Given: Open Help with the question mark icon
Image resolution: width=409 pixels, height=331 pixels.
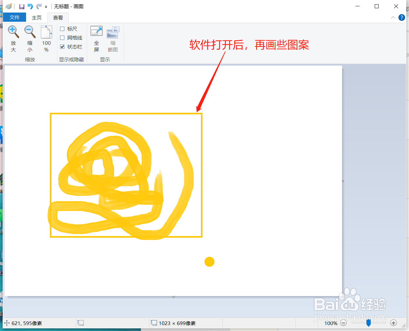Looking at the screenshot, I should coord(402,17).
